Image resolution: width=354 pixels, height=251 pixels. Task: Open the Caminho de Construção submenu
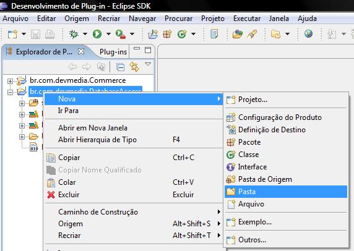[x=134, y=212]
